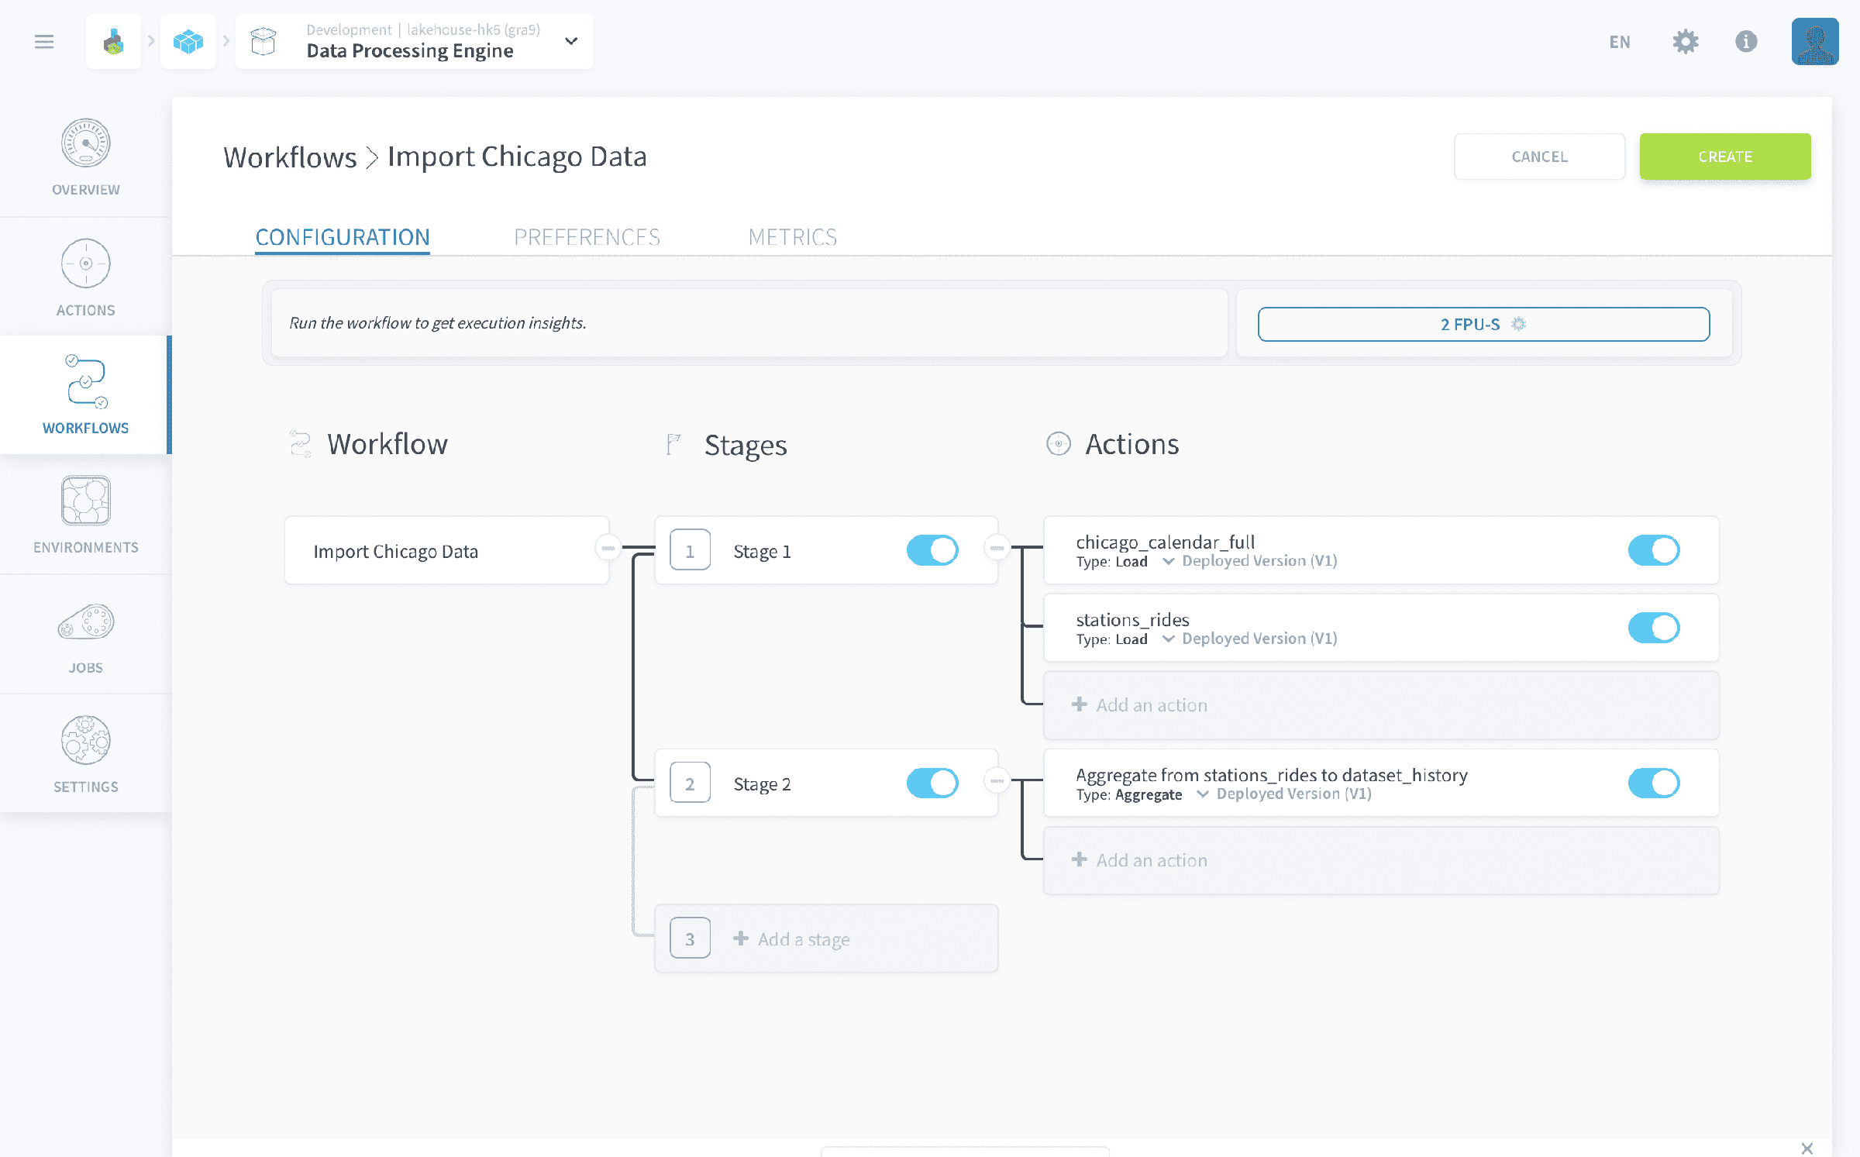Image resolution: width=1860 pixels, height=1157 pixels.
Task: Click the Workflows breadcrumb link
Action: (290, 157)
